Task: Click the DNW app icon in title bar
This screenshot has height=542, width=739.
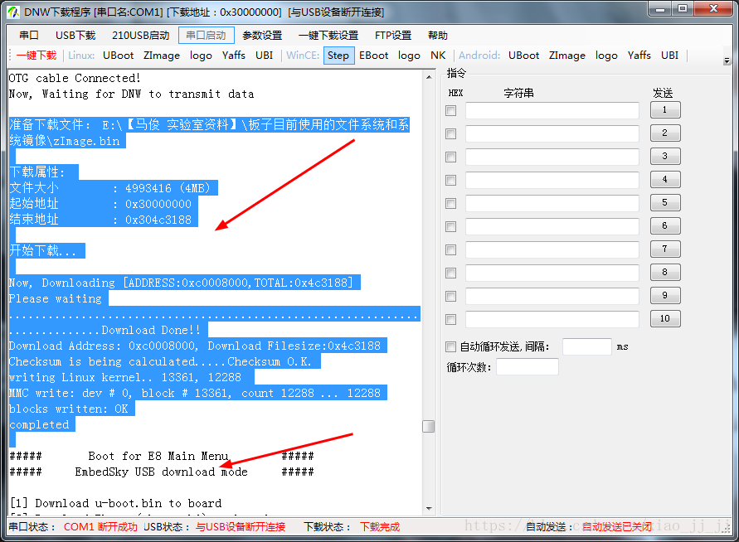Action: pos(13,12)
